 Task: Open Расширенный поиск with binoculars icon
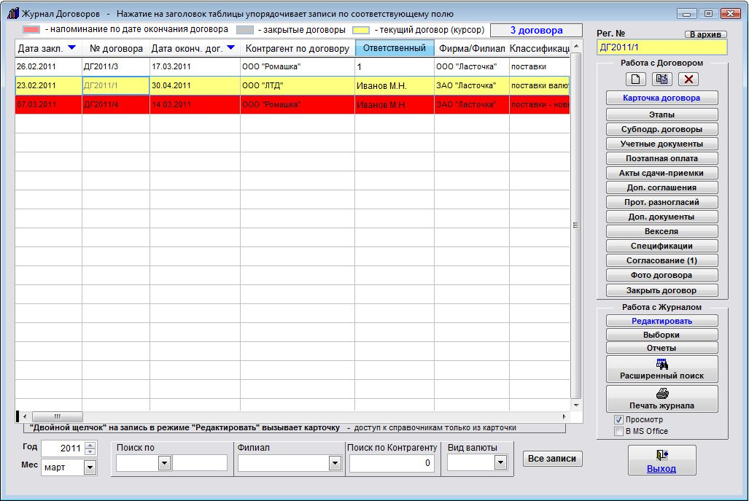[661, 369]
